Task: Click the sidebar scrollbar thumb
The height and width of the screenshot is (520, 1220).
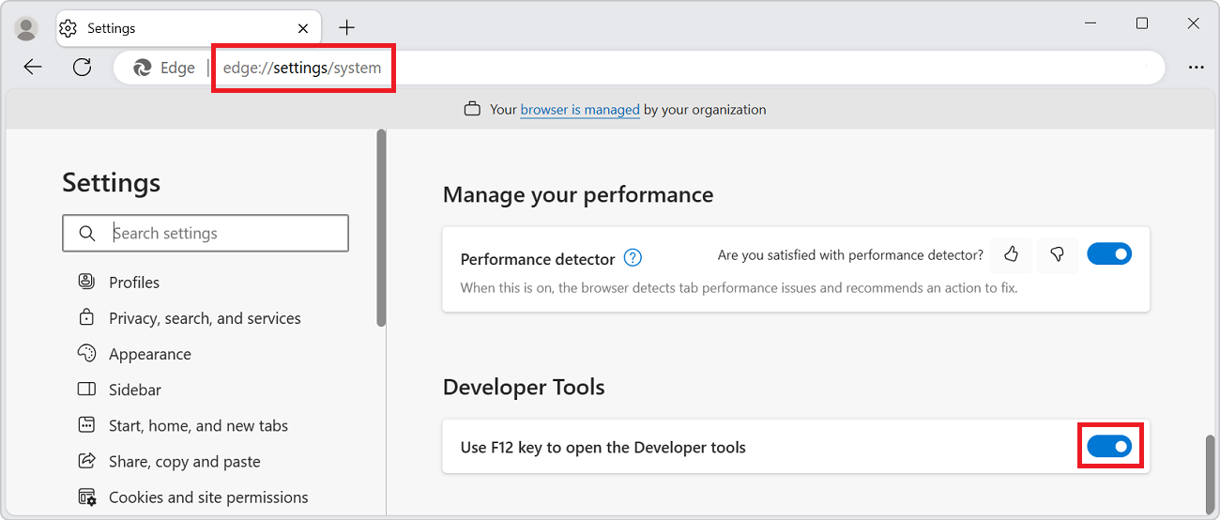Action: click(381, 228)
